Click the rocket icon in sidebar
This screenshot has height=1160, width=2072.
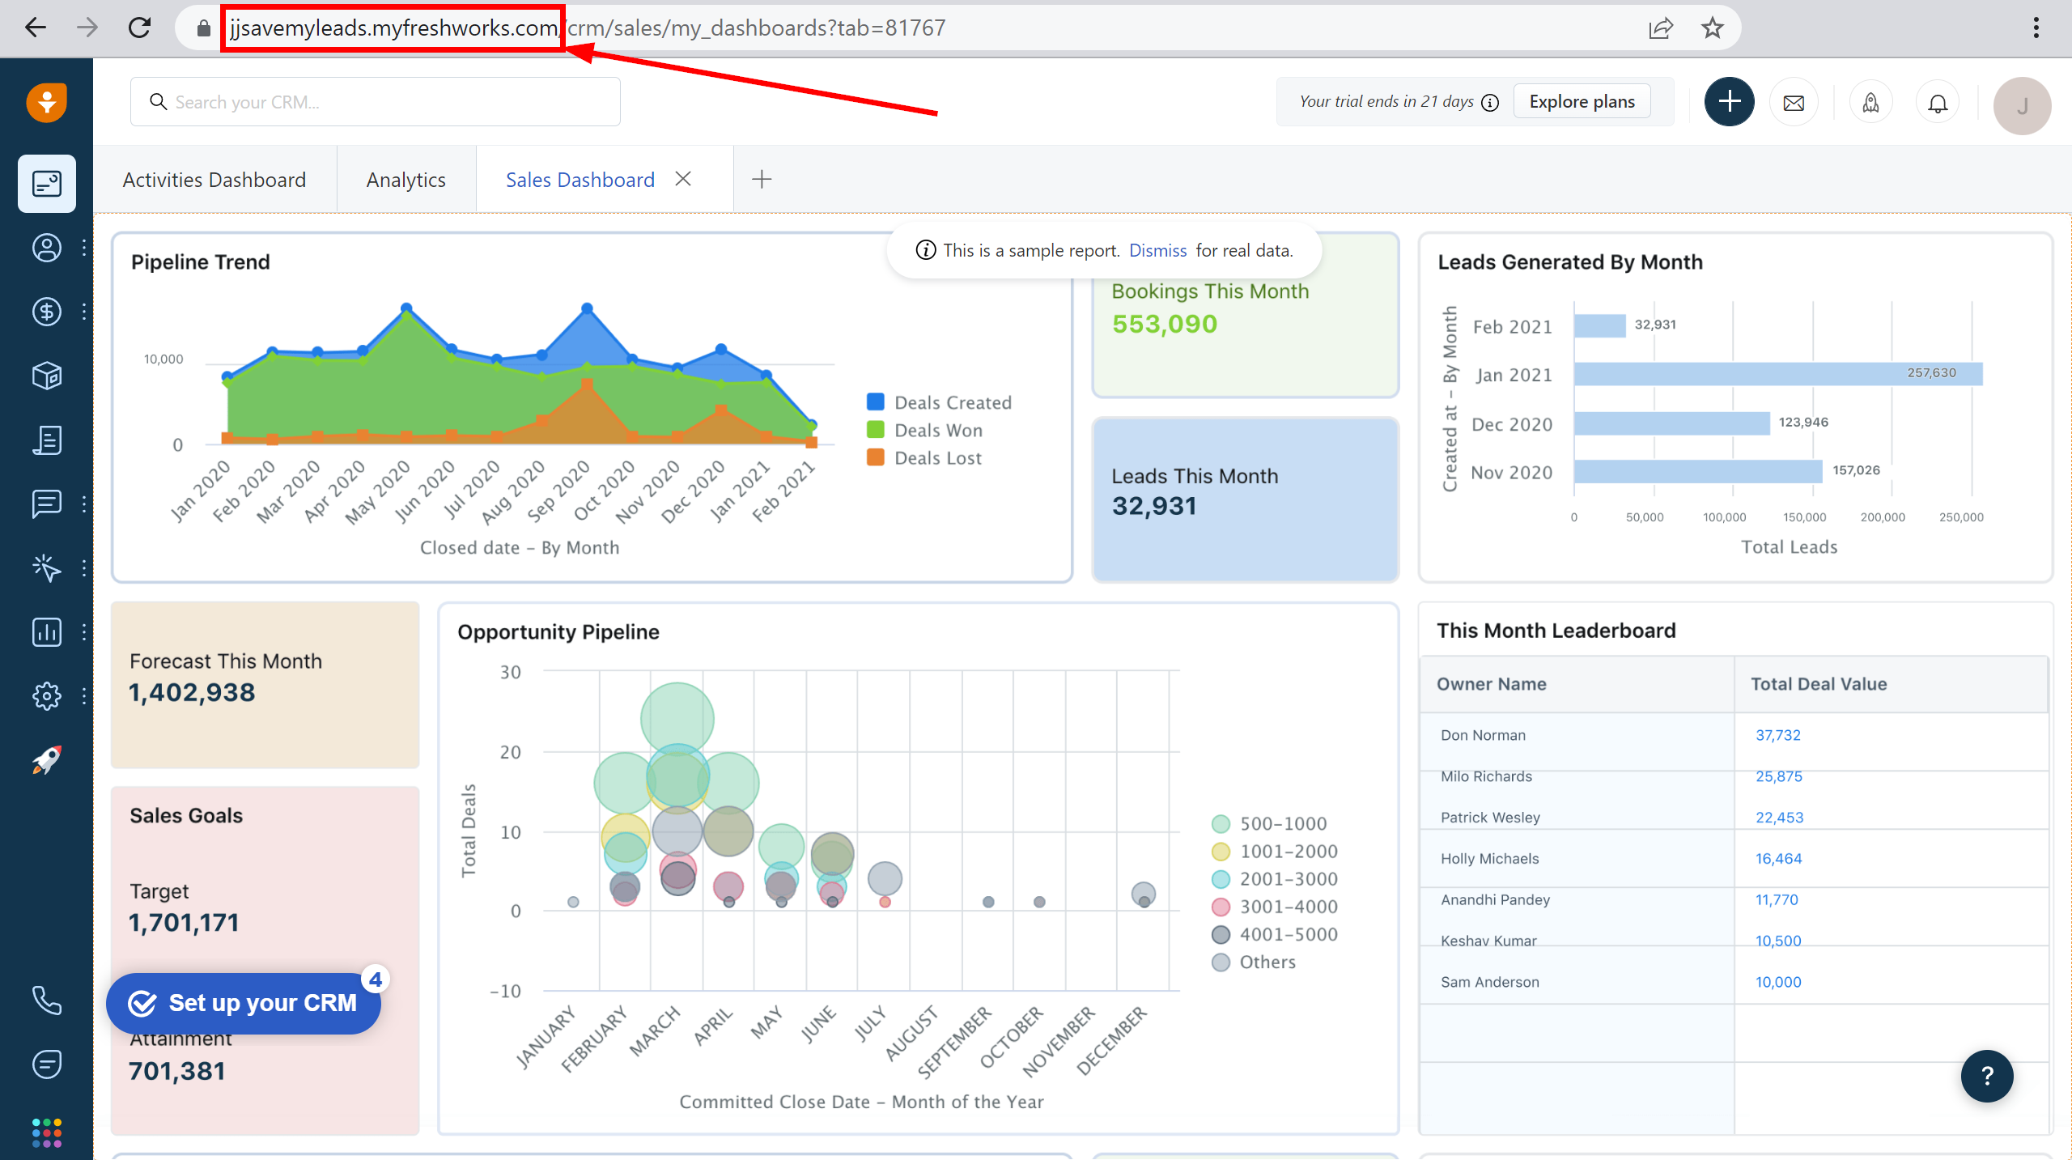(47, 759)
